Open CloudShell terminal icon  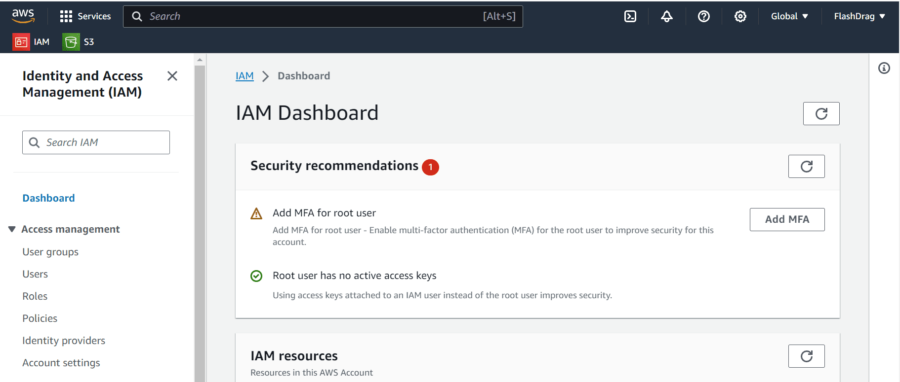click(x=630, y=16)
